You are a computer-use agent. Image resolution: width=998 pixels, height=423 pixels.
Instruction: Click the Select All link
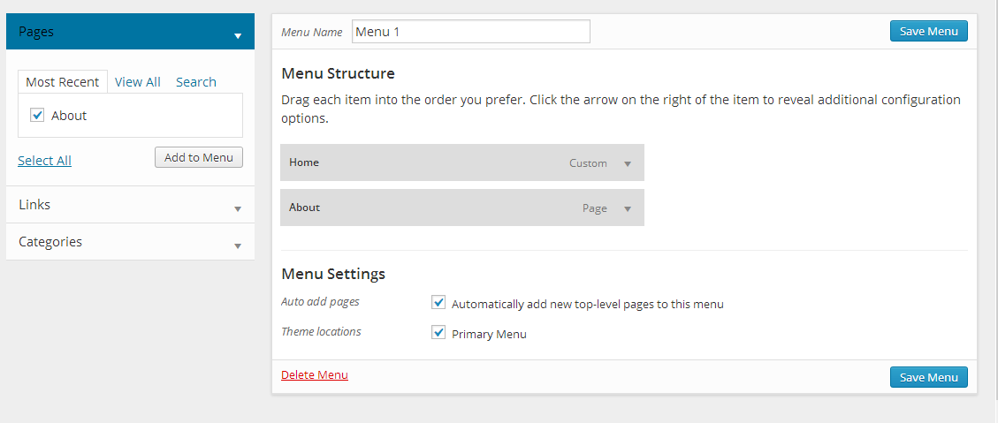44,161
